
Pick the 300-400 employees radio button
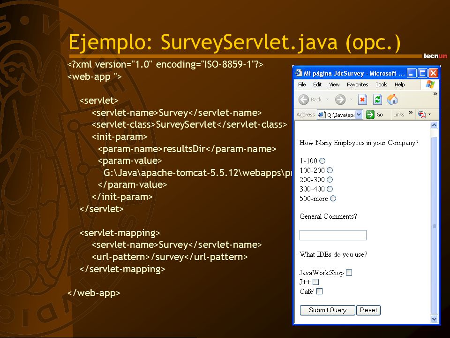[x=330, y=189]
